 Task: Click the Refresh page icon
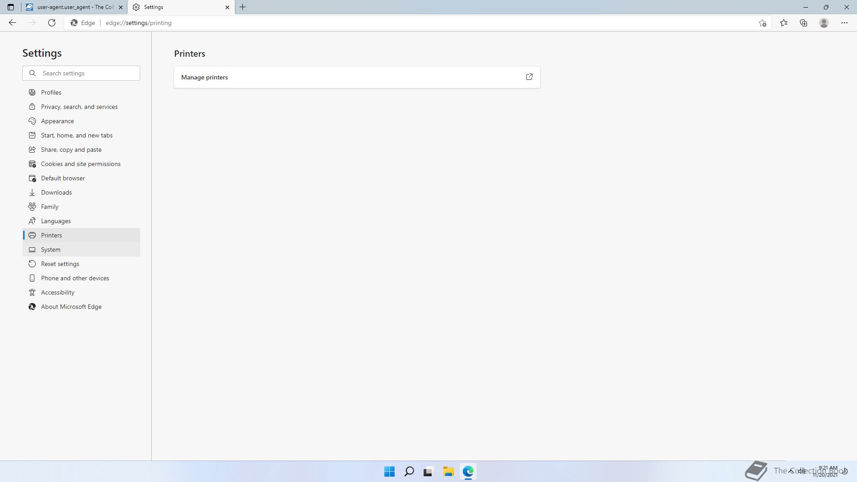click(52, 23)
